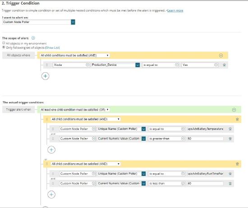Image resolution: width=248 pixels, height=208 pixels.
Task: Open the Production_Device field dropdown
Action: coord(138,65)
